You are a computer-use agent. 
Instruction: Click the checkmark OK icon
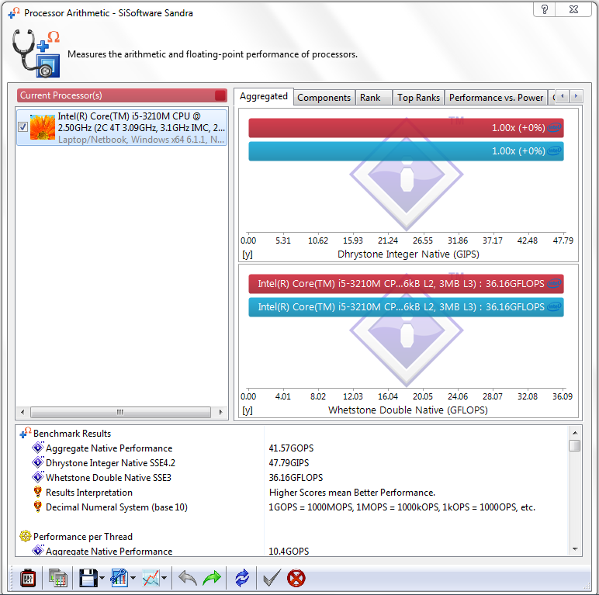click(x=272, y=578)
